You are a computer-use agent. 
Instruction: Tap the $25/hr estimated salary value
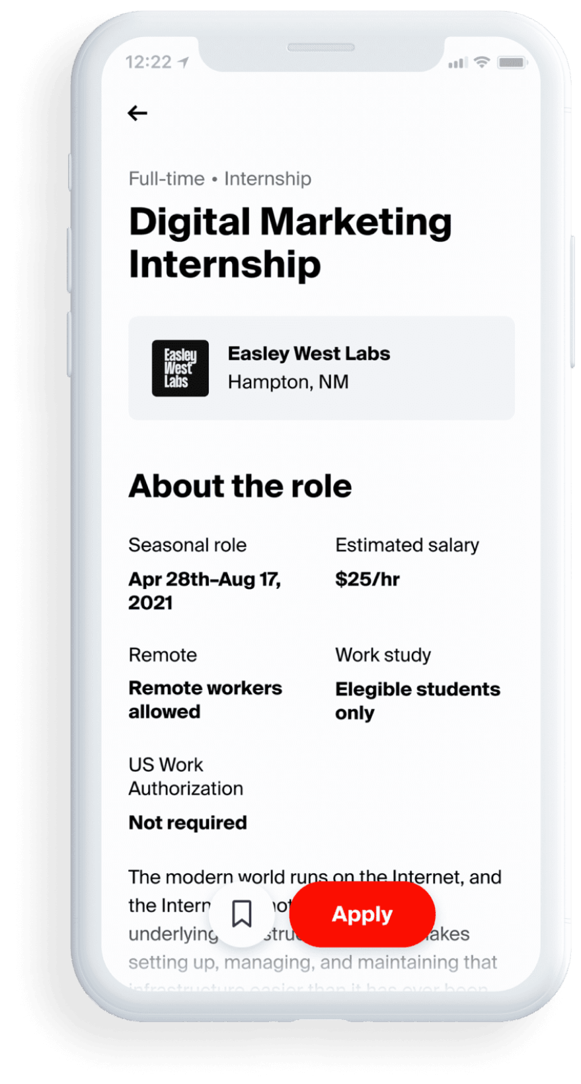[368, 579]
